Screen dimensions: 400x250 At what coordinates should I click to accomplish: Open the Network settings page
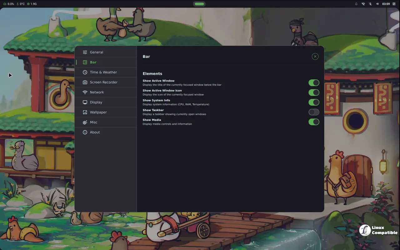(x=97, y=92)
